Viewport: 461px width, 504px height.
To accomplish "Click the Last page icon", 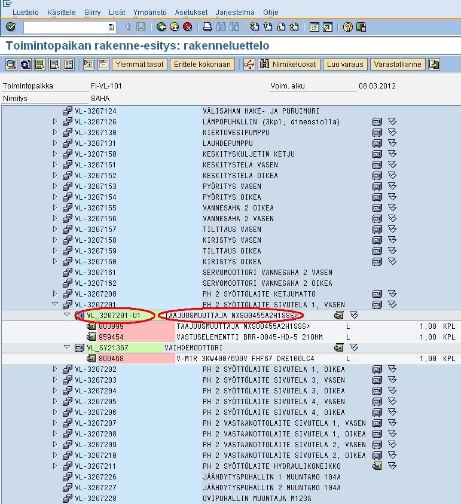I will pyautogui.click(x=294, y=27).
